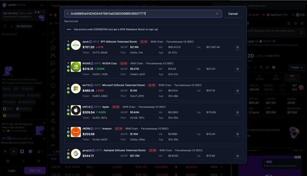Log in from the background sidebar
Screen dimensions: 307x176
point(12,171)
